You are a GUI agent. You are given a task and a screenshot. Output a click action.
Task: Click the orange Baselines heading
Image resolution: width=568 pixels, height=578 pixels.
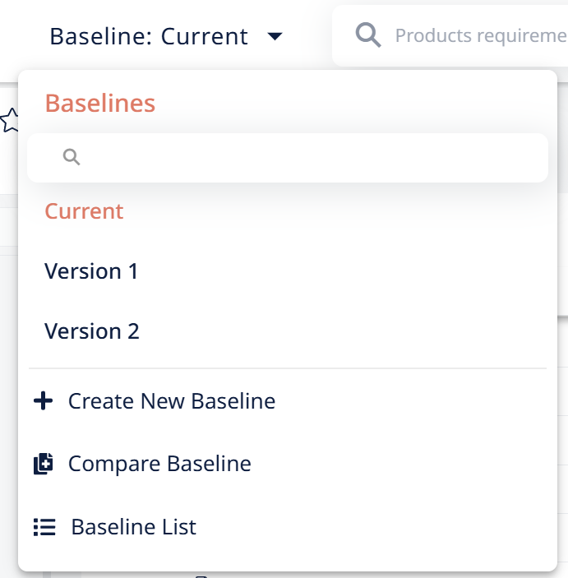(x=100, y=103)
